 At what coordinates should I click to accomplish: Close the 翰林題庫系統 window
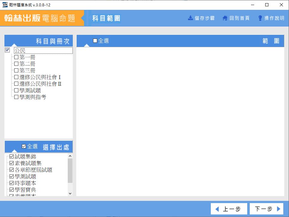click(x=281, y=5)
